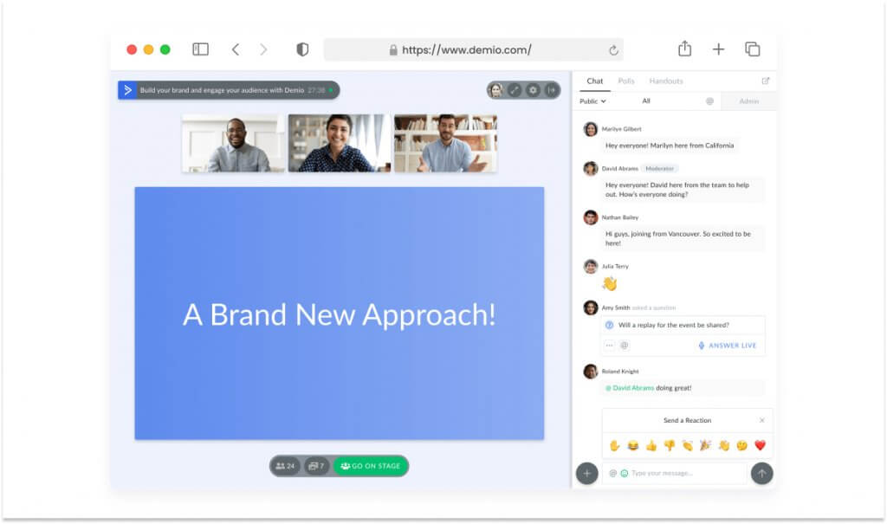Open the presenter avatar in top controls
The image size is (887, 524).
coord(496,90)
